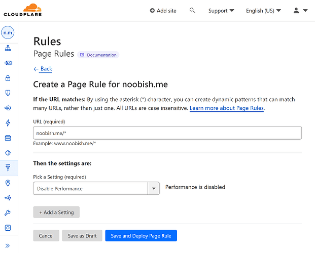The image size is (315, 253).
Task: Open the Support dropdown menu
Action: point(221,11)
